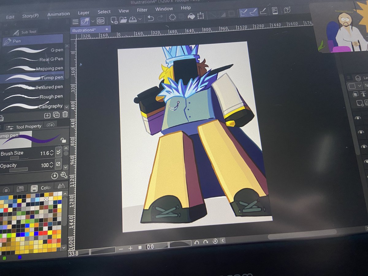Toggle Snap to Grid in the toolbar
Image resolution: width=368 pixels, height=276 pixels.
pyautogui.click(x=263, y=11)
